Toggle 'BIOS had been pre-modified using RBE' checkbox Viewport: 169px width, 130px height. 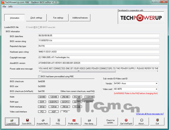(39, 77)
